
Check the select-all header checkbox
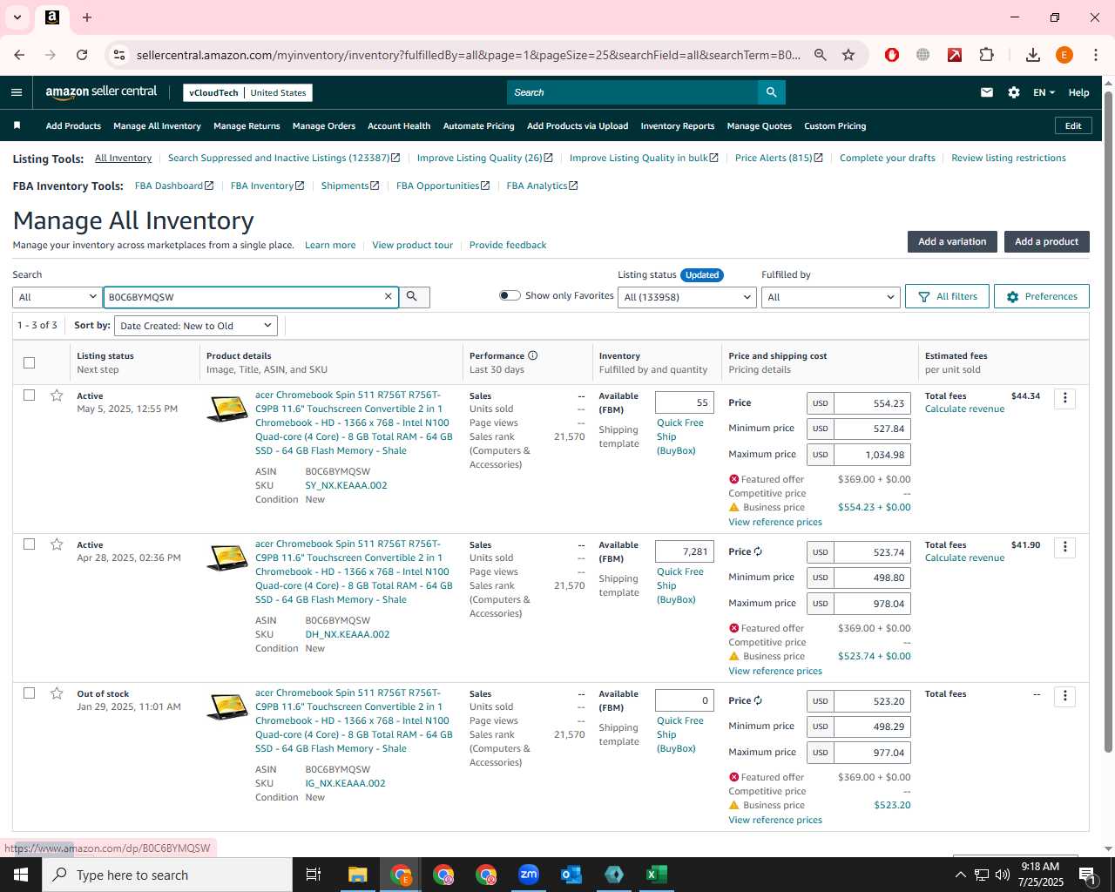30,362
